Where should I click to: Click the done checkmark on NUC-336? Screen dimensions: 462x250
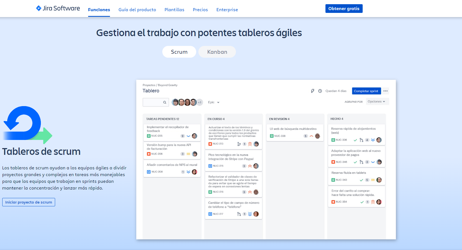[x=355, y=140]
